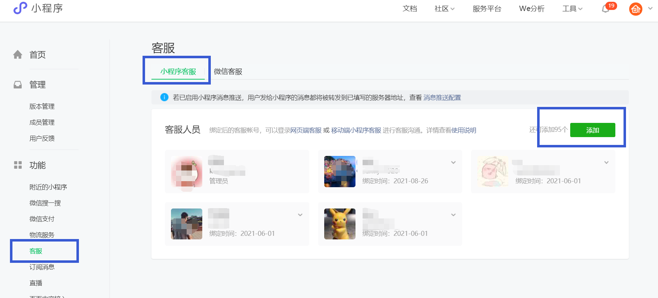Open the notification bell with 19 alerts
Image resolution: width=658 pixels, height=298 pixels.
coord(606,9)
